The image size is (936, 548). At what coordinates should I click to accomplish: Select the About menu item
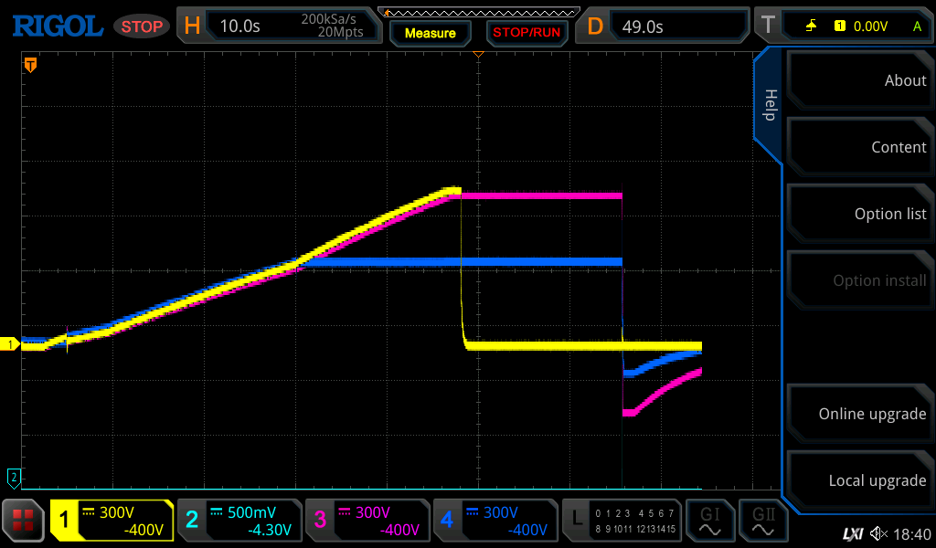click(x=859, y=80)
